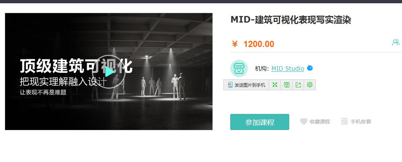
Task: Click the ¥1200.00 price text
Action: coord(253,44)
